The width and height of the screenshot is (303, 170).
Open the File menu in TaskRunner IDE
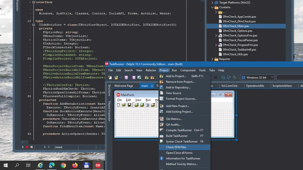(x=111, y=70)
